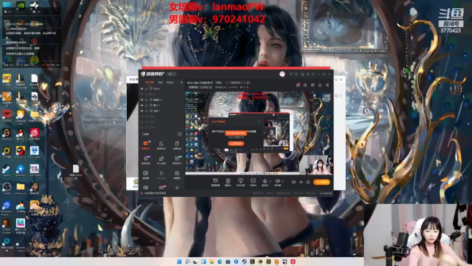Click the microphone icon in bottom toolbar

coord(264,181)
